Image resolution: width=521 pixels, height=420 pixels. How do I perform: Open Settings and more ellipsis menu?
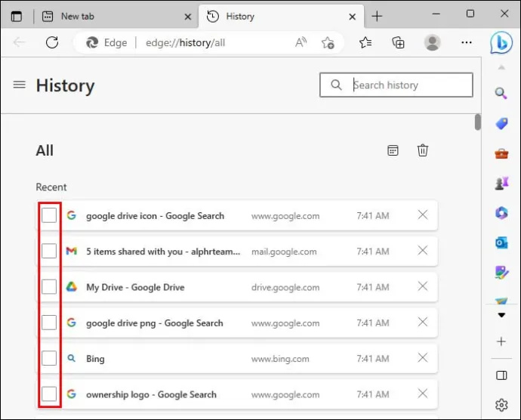[467, 42]
